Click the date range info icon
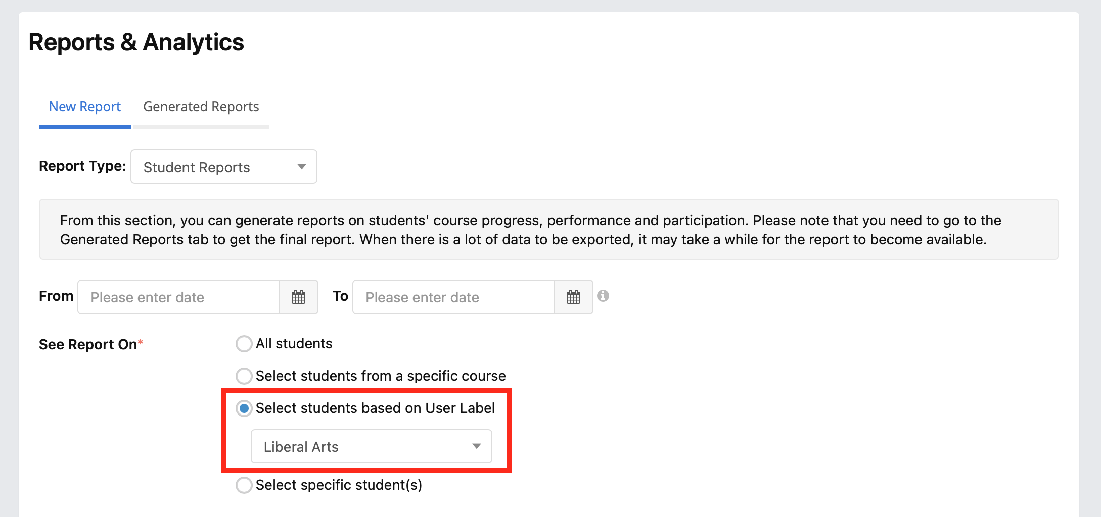Image resolution: width=1101 pixels, height=517 pixels. click(603, 296)
